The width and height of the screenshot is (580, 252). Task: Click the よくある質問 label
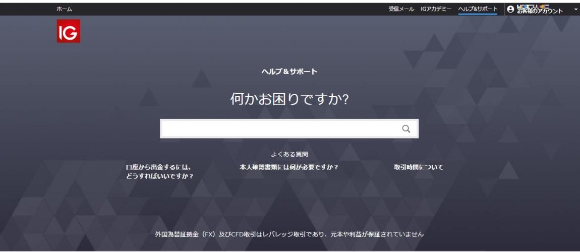pyautogui.click(x=289, y=155)
